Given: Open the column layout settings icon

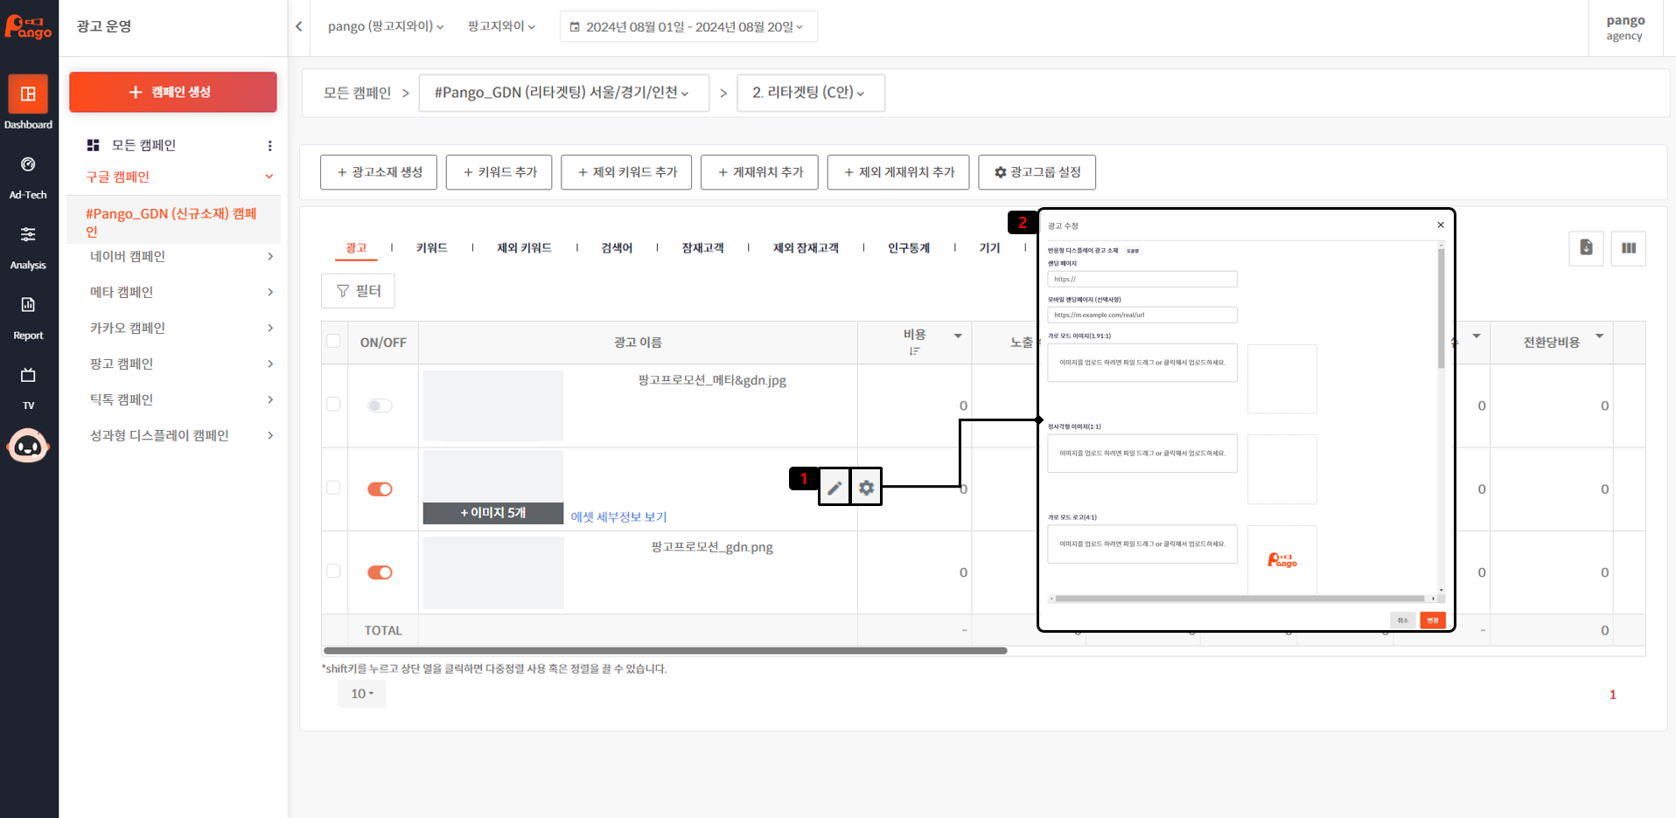Looking at the screenshot, I should 1629,248.
